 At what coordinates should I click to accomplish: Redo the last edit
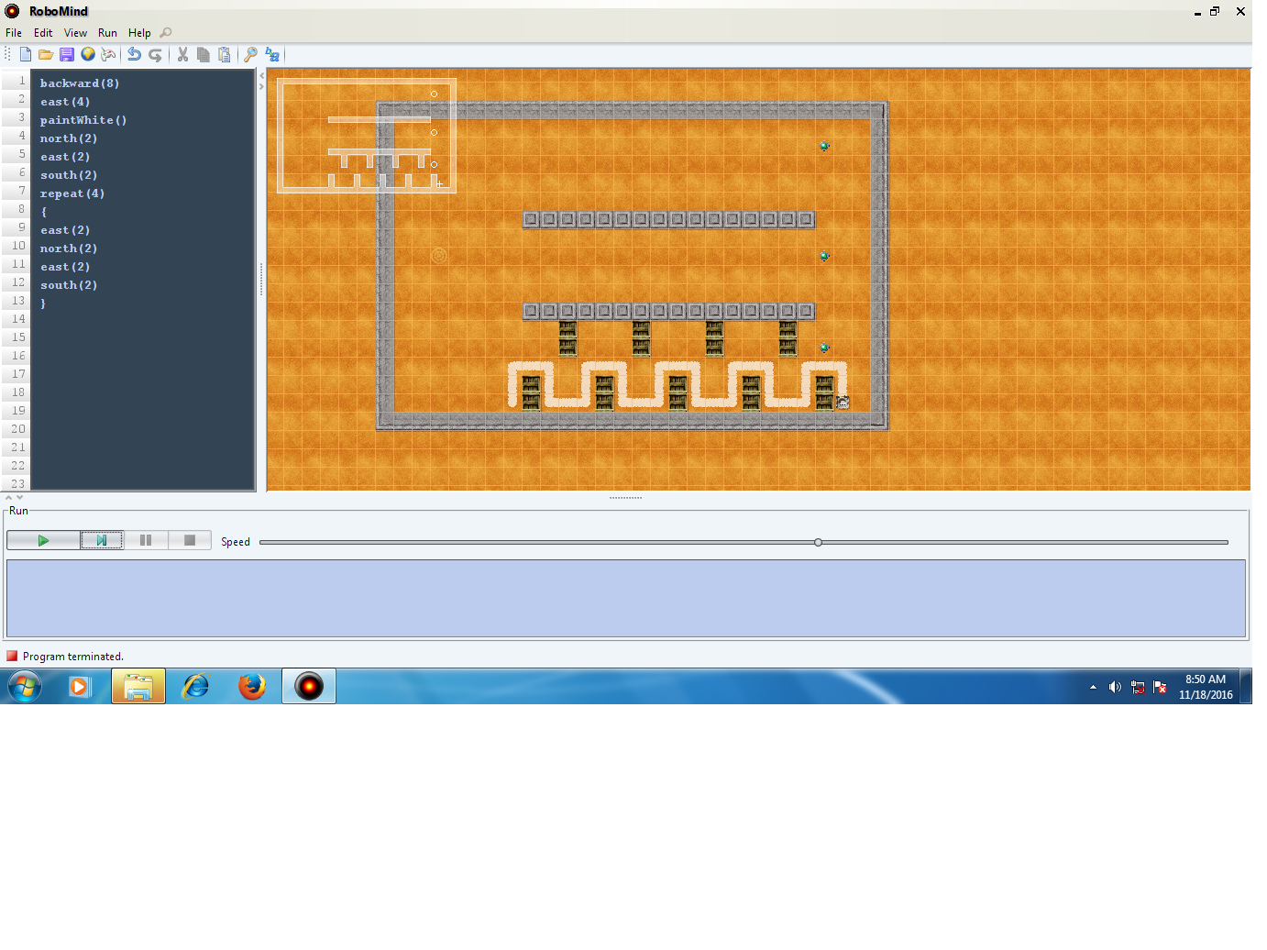point(155,55)
